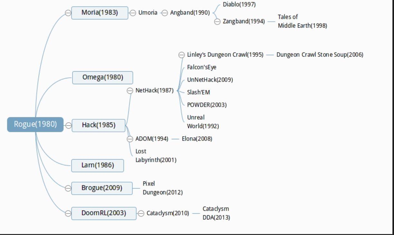Click the Cataclysm(2010) topic
This screenshot has width=394, height=235.
tap(168, 213)
